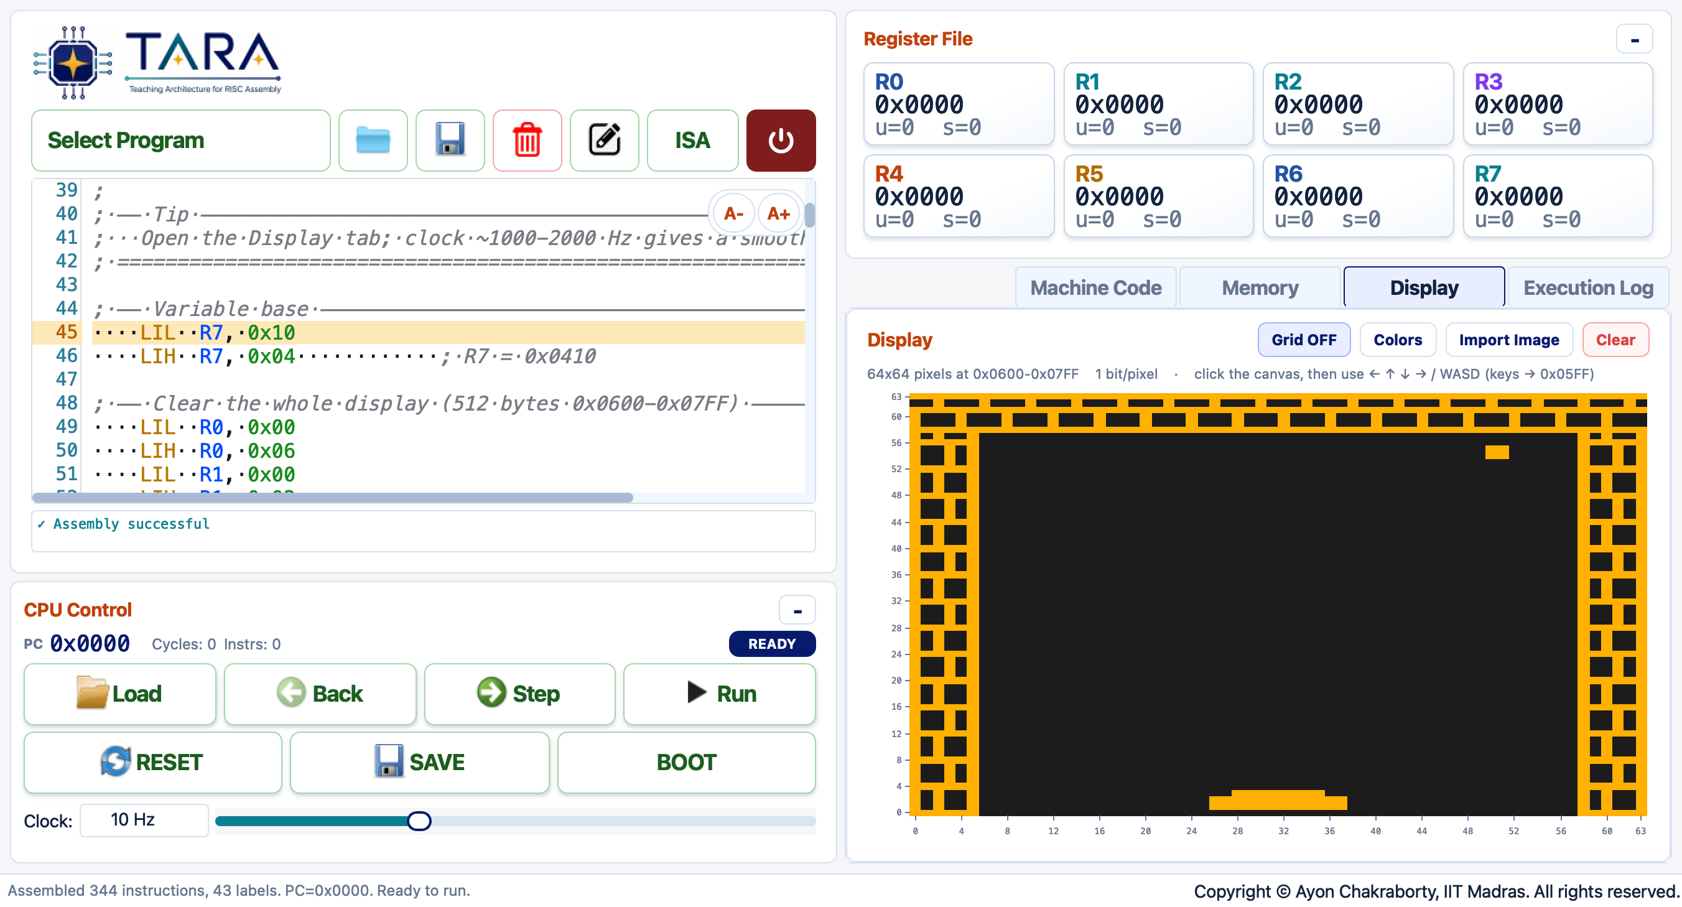
Task: Click the READY status badge
Action: (772, 644)
